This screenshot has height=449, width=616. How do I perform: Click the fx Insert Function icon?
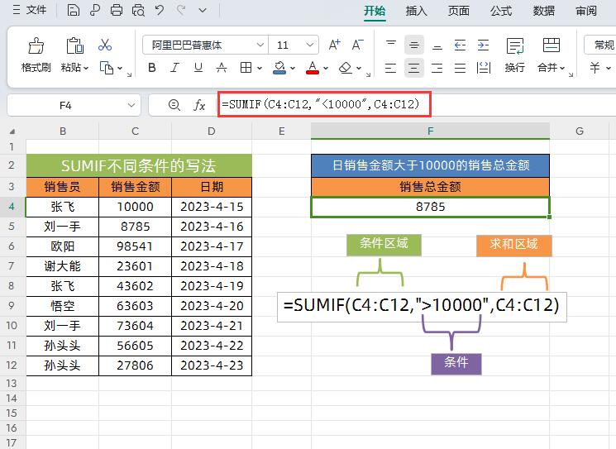pos(199,105)
